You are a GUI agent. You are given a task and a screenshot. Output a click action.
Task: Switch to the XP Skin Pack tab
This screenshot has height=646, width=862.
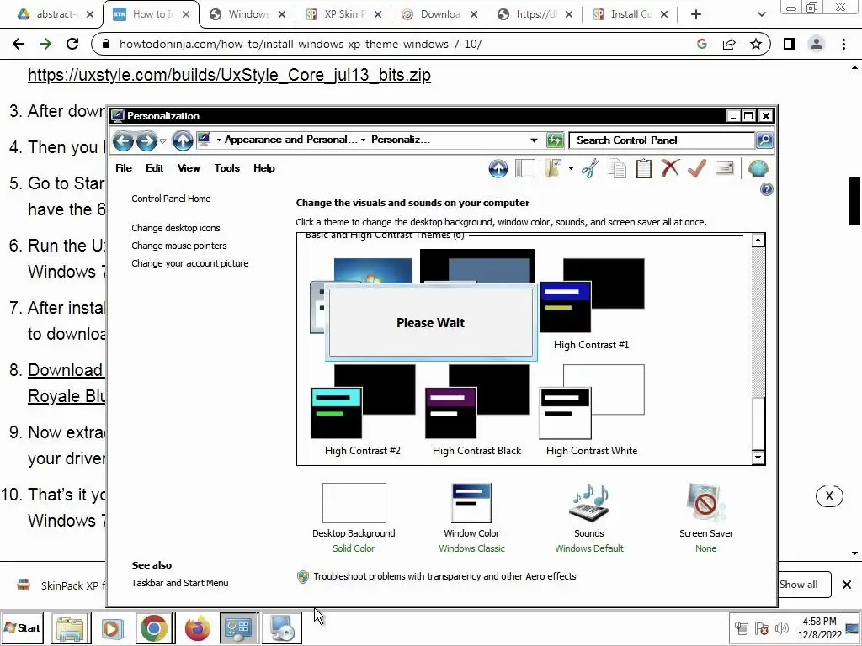343,14
